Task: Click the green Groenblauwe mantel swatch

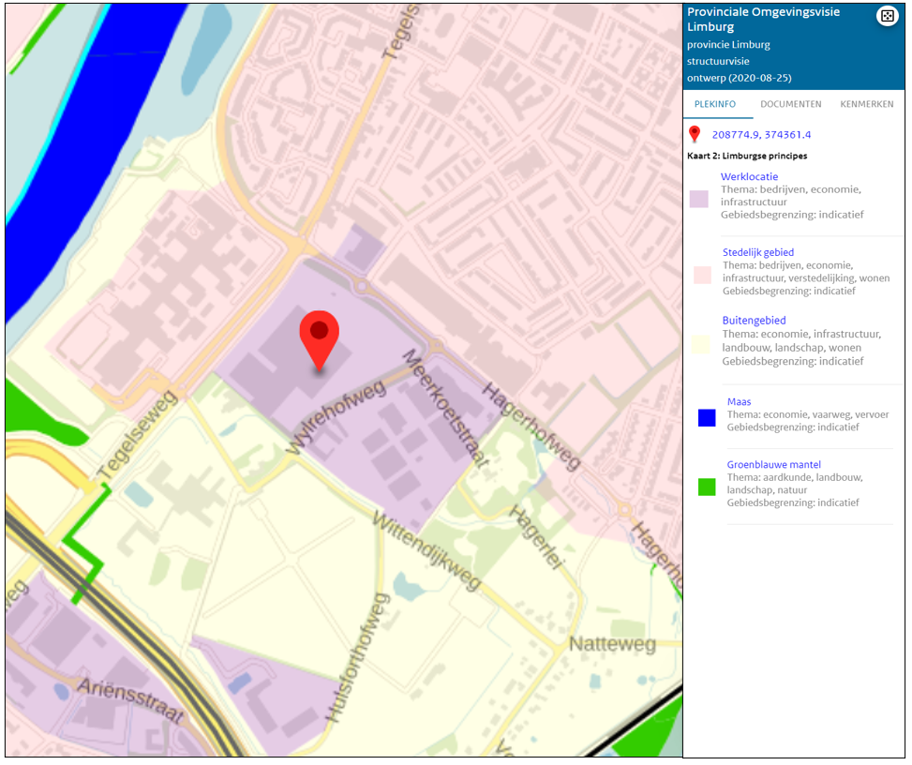Action: coord(707,487)
